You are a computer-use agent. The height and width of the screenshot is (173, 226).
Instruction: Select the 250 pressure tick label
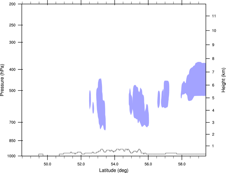pyautogui.click(x=12, y=25)
